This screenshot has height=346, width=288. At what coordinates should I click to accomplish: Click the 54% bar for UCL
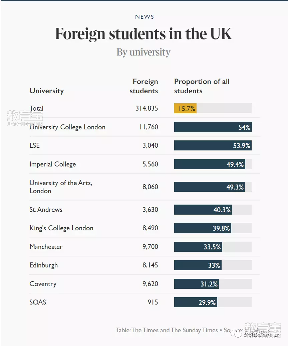(213, 127)
